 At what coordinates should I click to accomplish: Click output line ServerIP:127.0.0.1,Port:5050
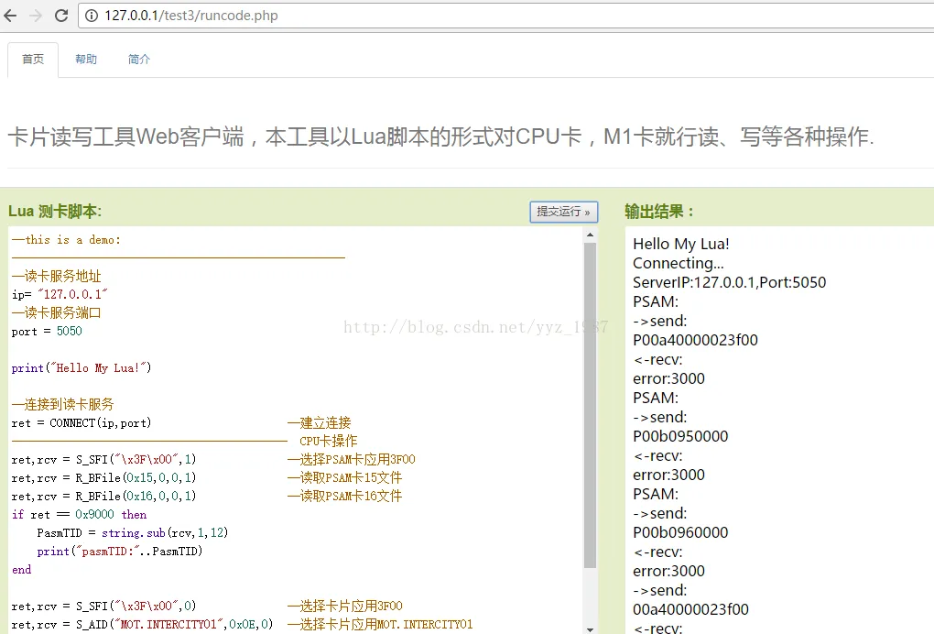point(729,282)
